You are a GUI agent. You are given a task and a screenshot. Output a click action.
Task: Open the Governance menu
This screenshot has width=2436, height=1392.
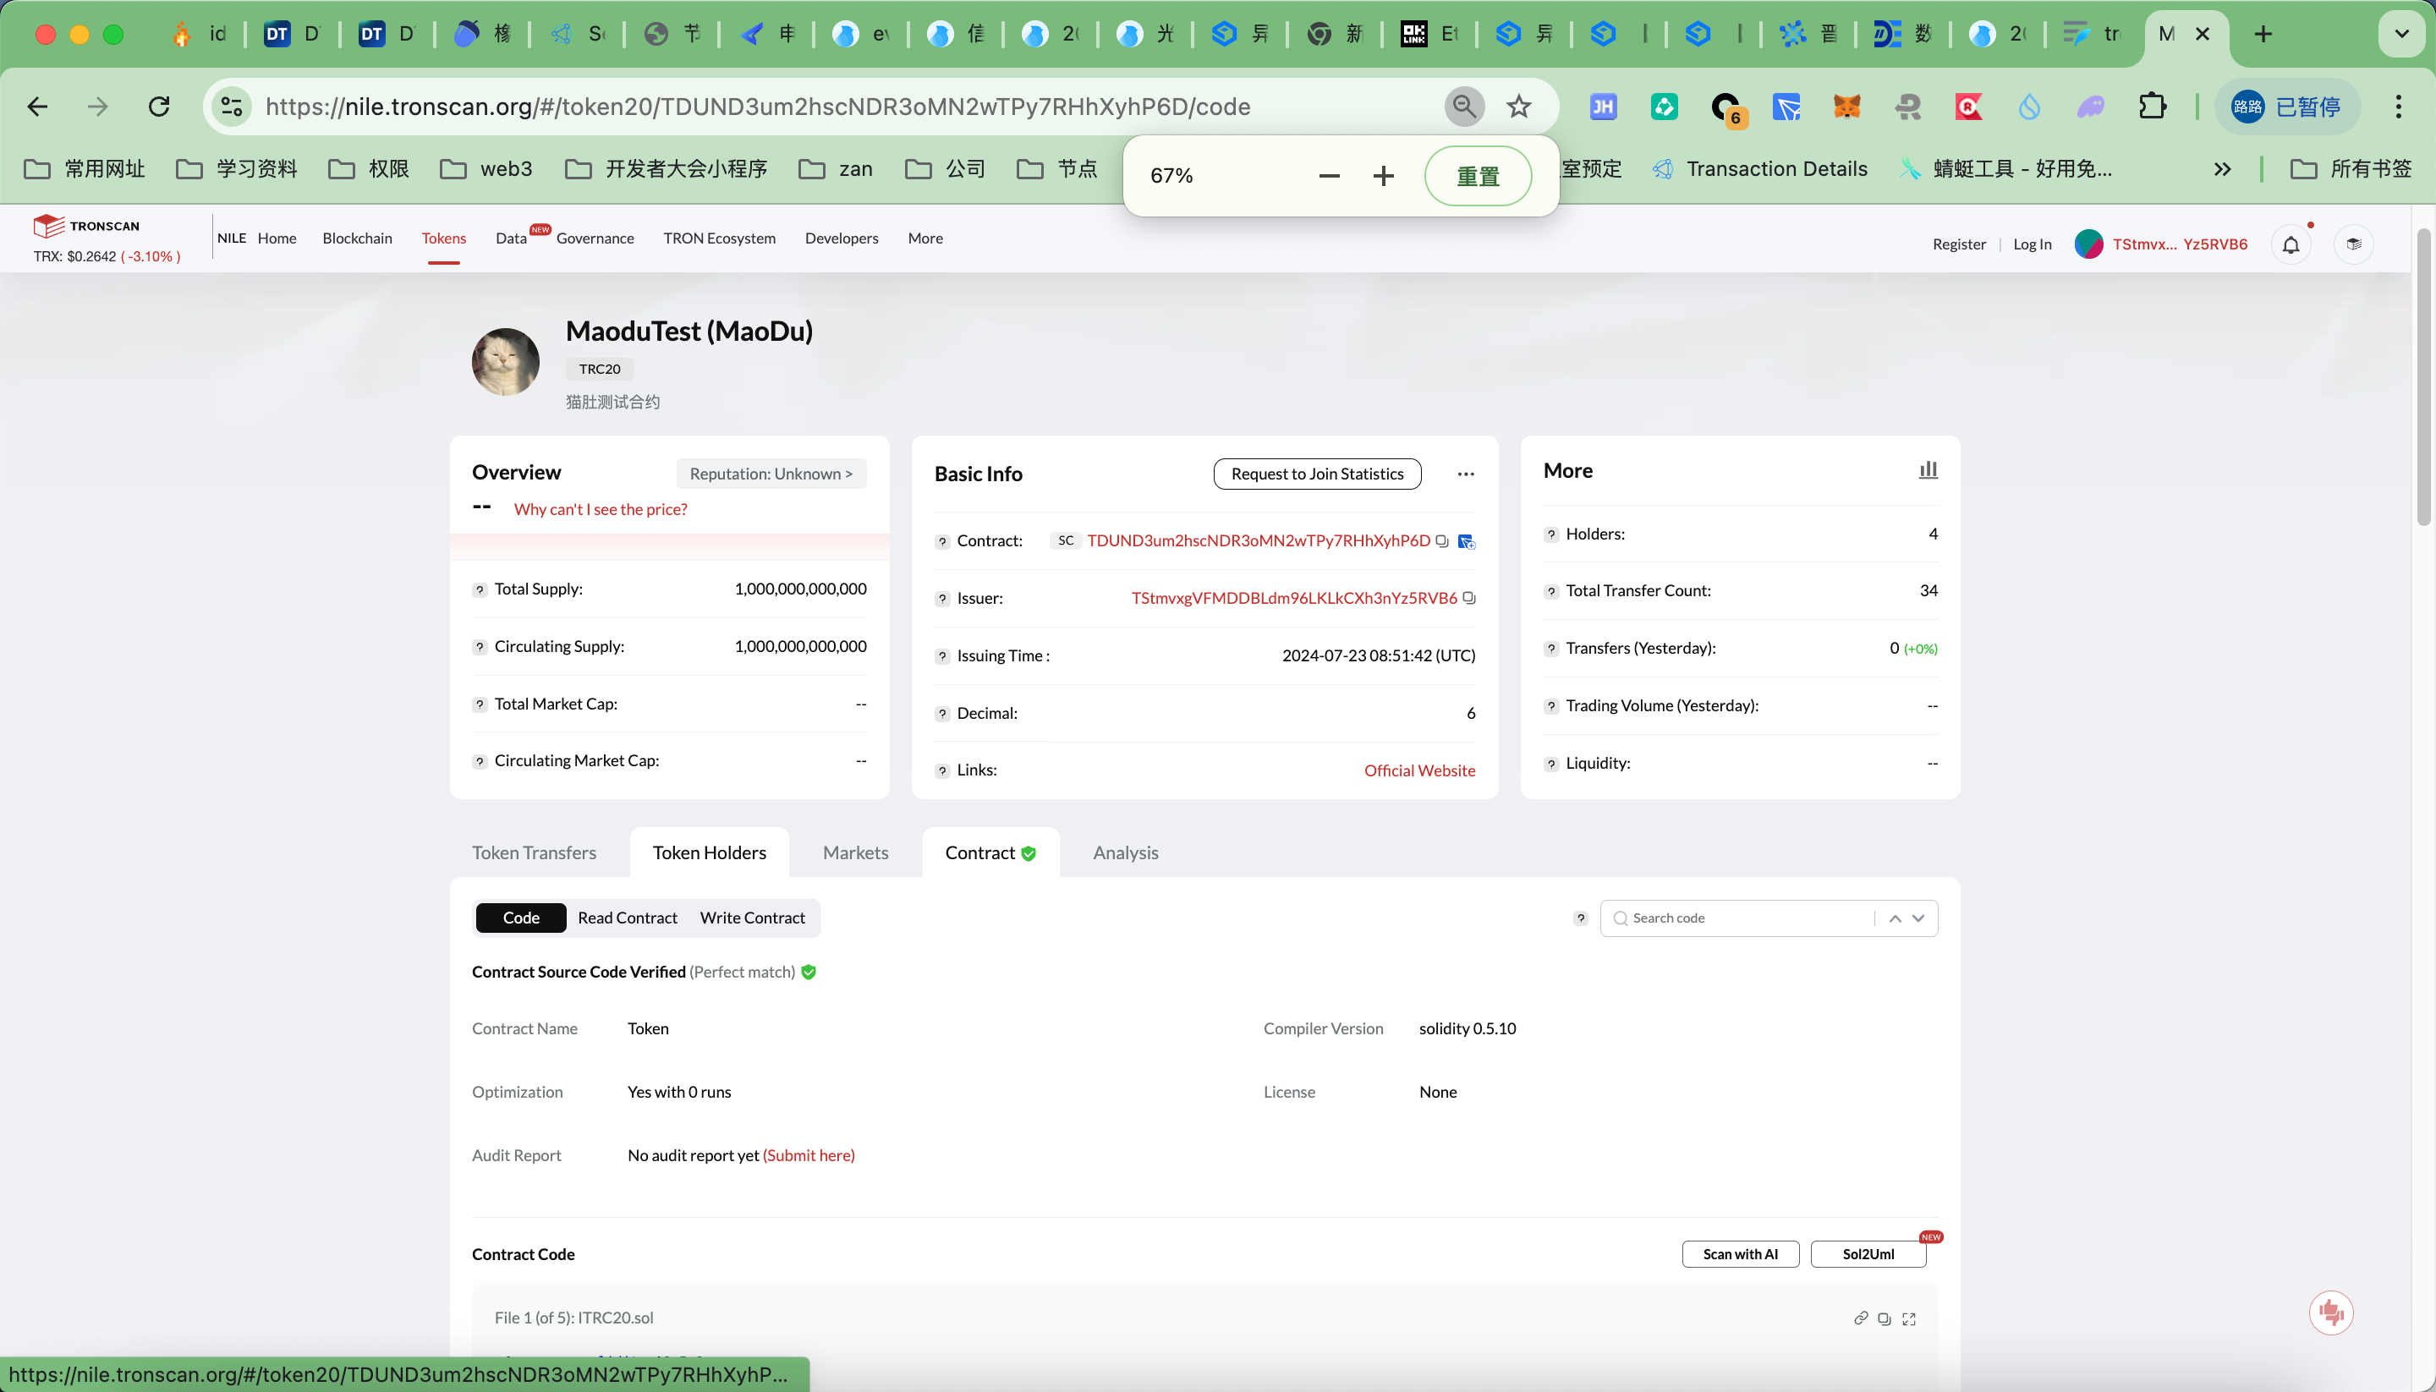tap(595, 238)
